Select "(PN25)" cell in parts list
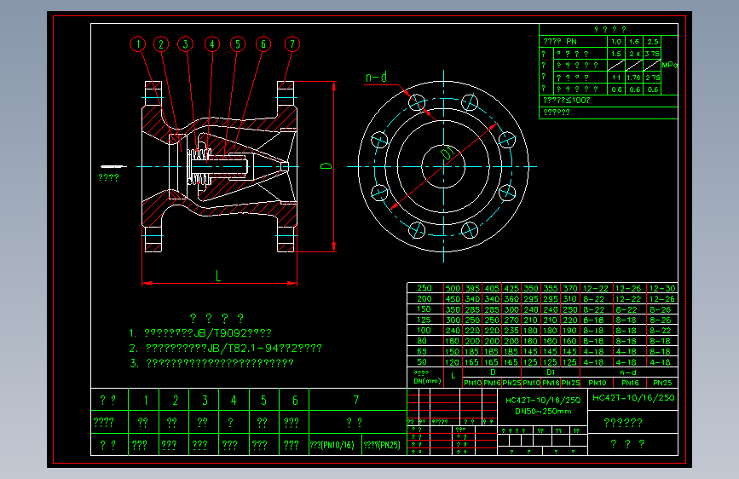739x479 pixels. pos(382,445)
